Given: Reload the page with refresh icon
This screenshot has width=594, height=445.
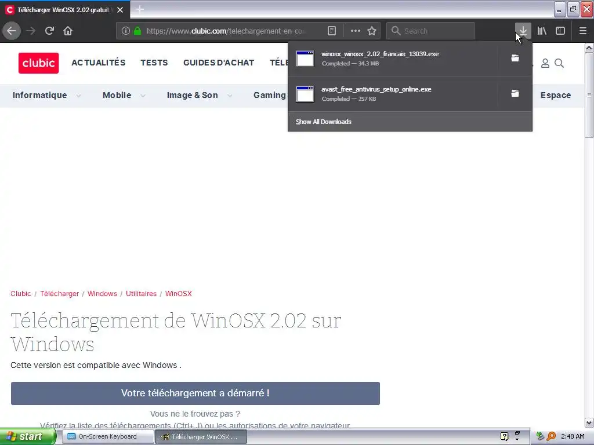Looking at the screenshot, I should point(49,31).
